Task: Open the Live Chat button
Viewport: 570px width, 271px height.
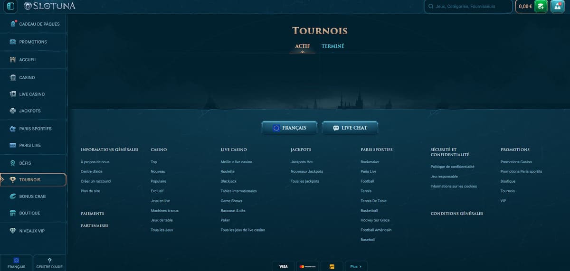Action: point(350,128)
